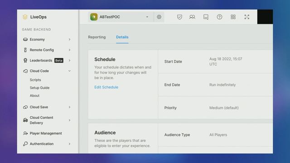
Task: Click the 'Audience Type' label
Action: coord(177,135)
